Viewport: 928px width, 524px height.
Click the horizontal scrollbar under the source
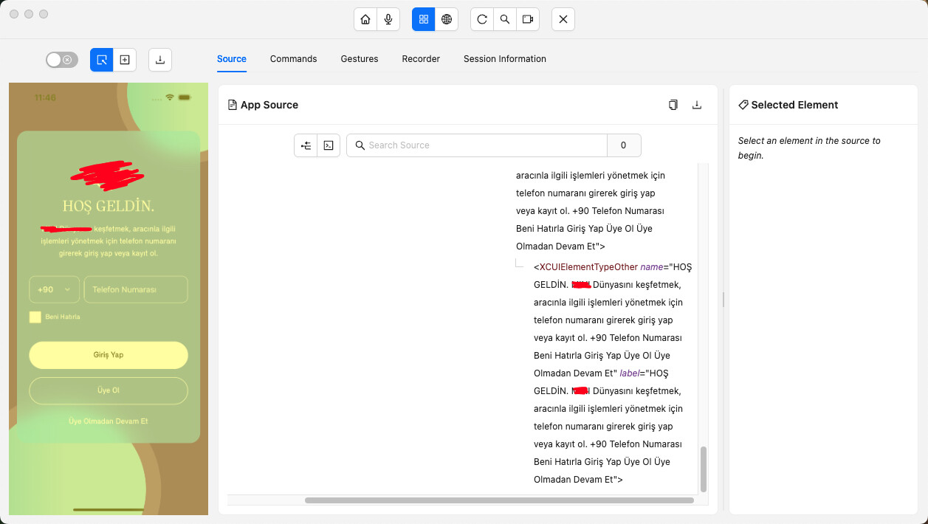pyautogui.click(x=498, y=500)
